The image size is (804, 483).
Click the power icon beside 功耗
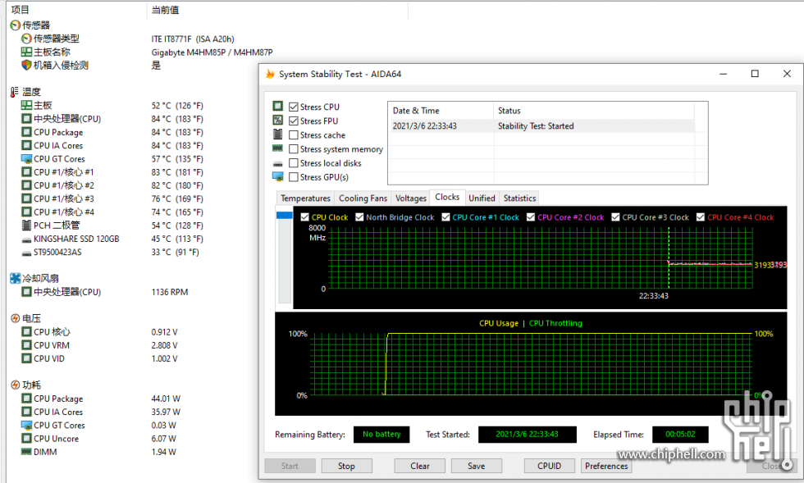click(16, 385)
